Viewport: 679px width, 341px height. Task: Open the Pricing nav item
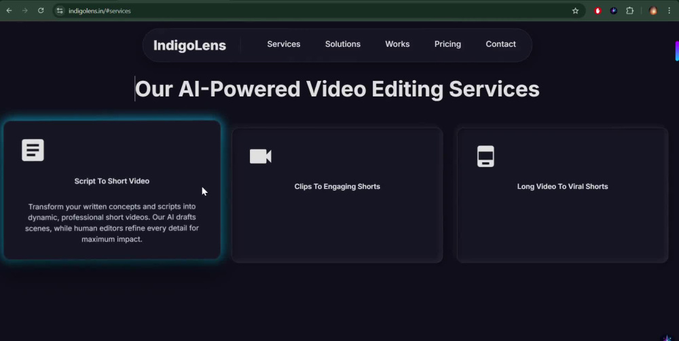447,44
